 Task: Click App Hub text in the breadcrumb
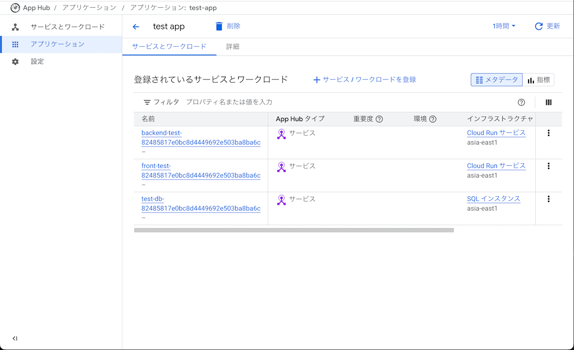pyautogui.click(x=36, y=8)
